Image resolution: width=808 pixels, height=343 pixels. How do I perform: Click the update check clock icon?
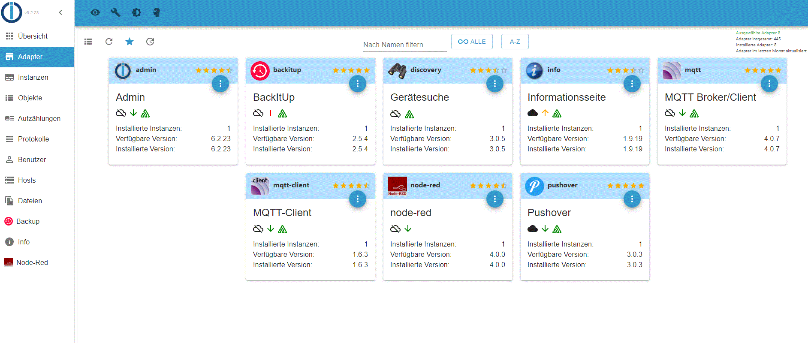150,42
